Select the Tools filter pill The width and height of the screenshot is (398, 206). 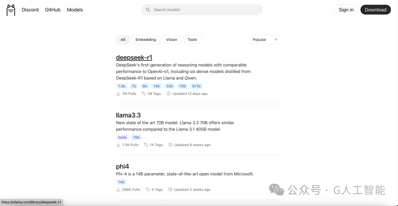click(192, 39)
